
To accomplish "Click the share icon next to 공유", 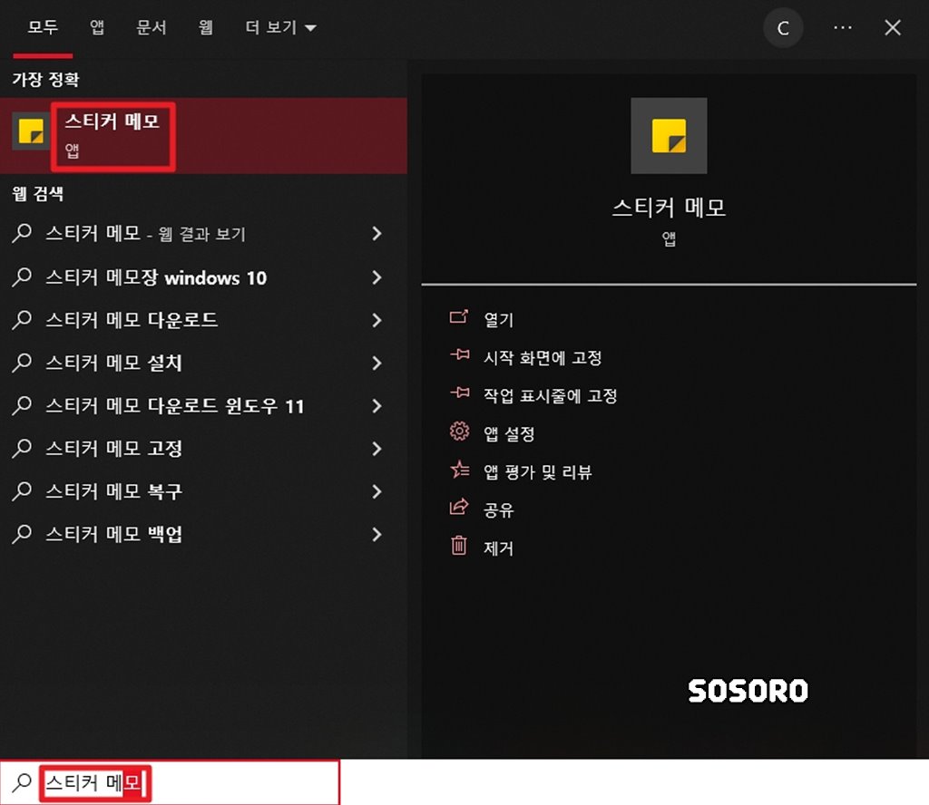I will [459, 508].
